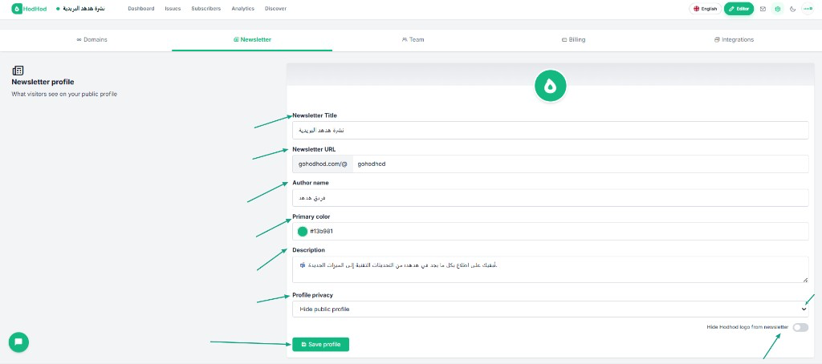Click the gohodhod.com/@ URL prefix
Viewport: 822px width, 364px height.
(323, 164)
